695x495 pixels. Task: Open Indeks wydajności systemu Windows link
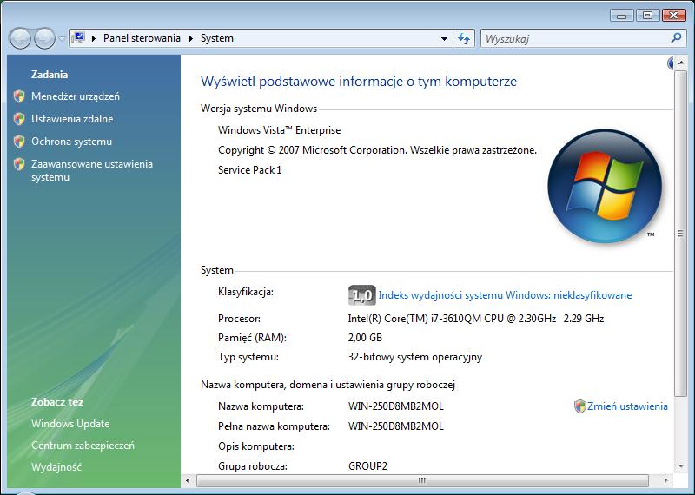(x=505, y=295)
